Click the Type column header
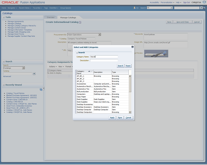This screenshot has width=207, height=165. [120, 72]
